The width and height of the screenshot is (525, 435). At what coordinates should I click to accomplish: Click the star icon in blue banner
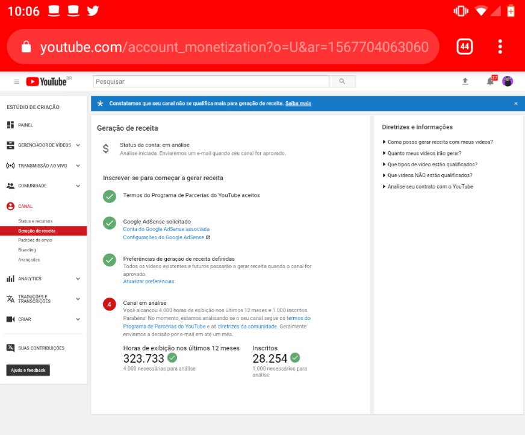tap(100, 104)
